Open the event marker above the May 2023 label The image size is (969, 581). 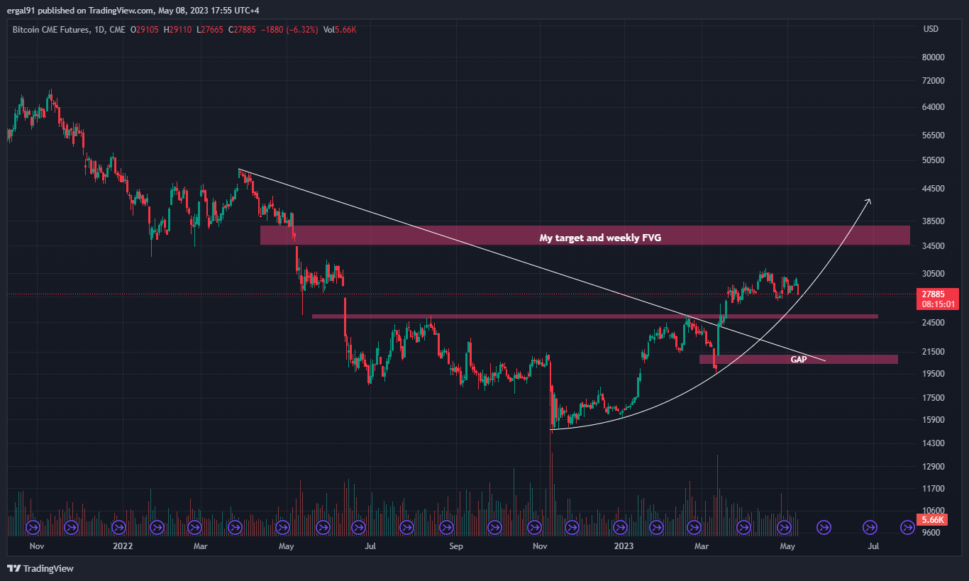coord(785,527)
